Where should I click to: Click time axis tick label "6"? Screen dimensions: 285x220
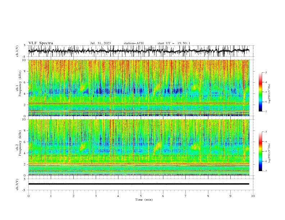(163, 196)
